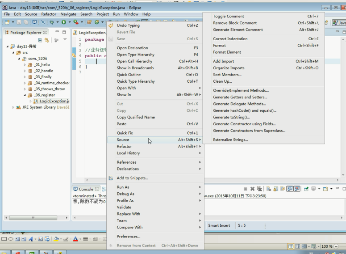Click the New Java Package toolbar icon
346x254 pixels.
point(89,22)
